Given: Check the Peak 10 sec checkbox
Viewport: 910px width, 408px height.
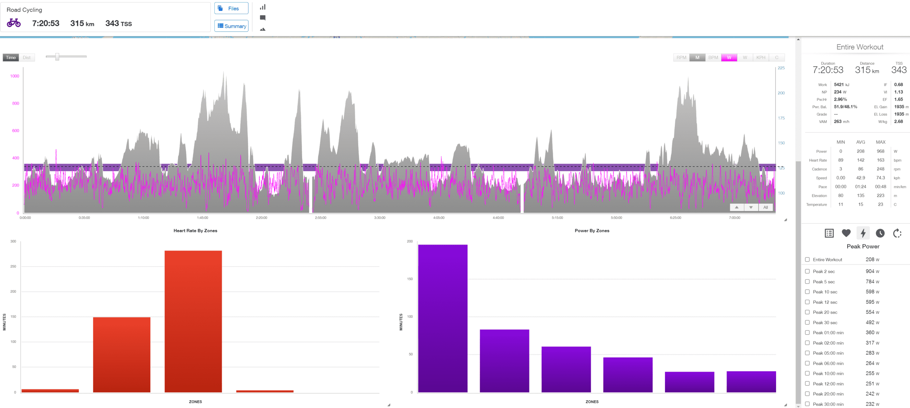Looking at the screenshot, I should click(807, 292).
